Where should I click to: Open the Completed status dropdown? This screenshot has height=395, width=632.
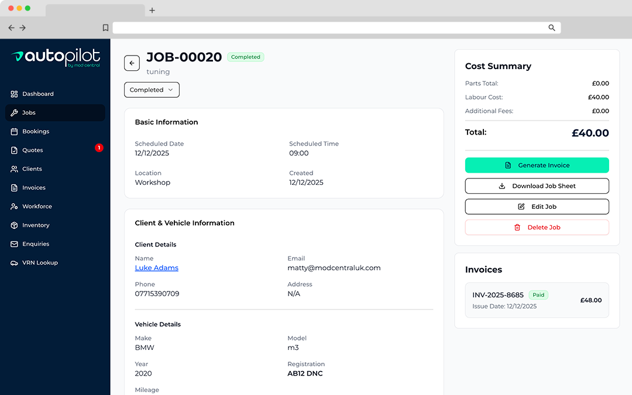152,90
